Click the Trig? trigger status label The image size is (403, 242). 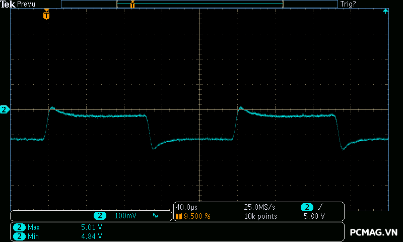[x=348, y=4]
